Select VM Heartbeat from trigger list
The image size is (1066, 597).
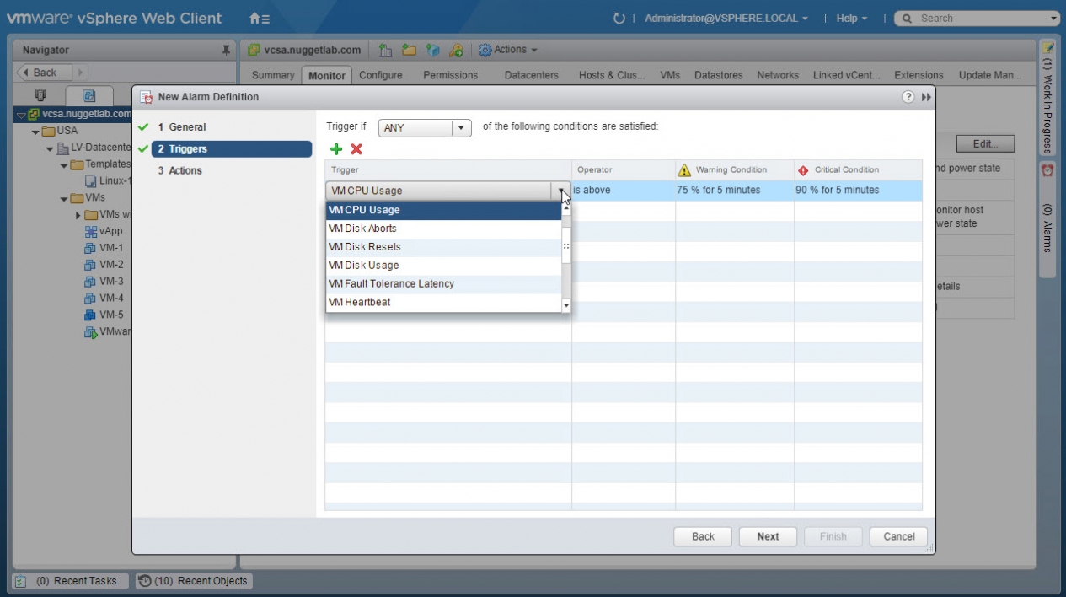tap(360, 302)
